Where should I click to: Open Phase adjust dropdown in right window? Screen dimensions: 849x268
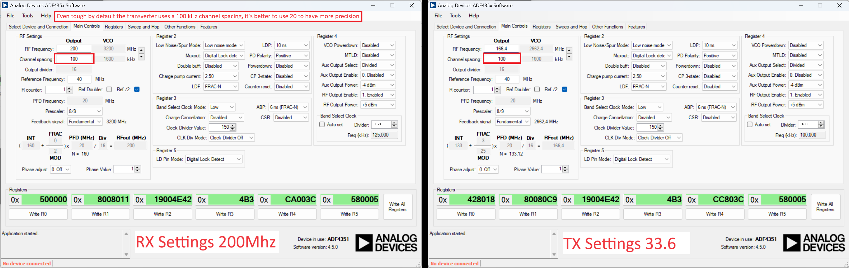(488, 169)
